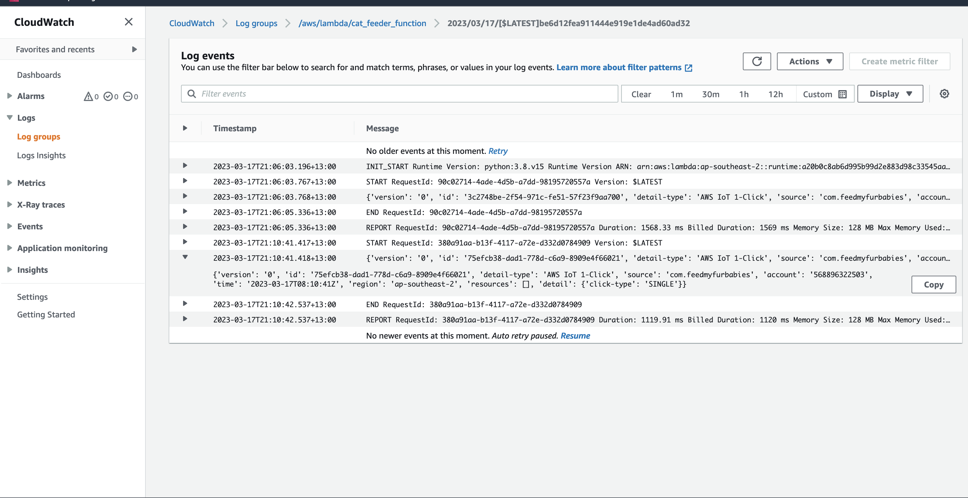Open Learn more about filter patterns
The image size is (968, 498).
[x=619, y=68]
